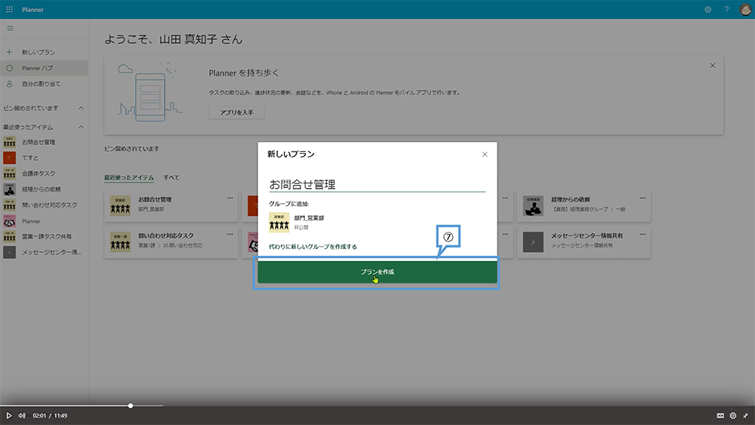Click the プランを作成 button
This screenshot has width=755, height=425.
click(377, 272)
